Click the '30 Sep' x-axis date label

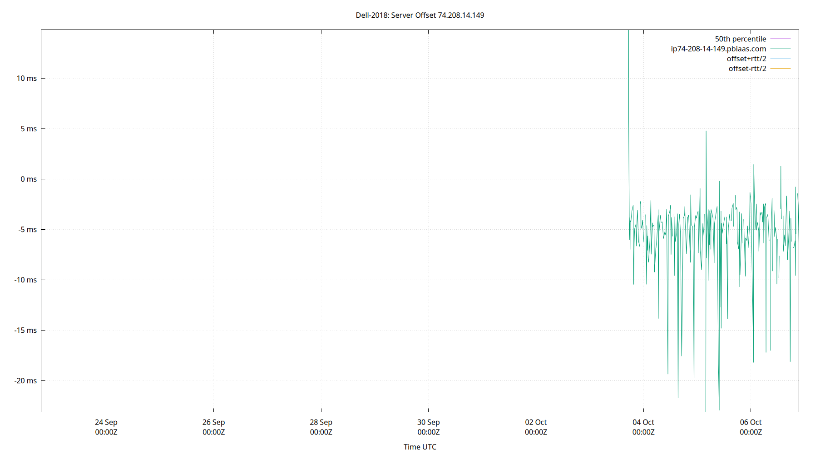[x=428, y=422]
